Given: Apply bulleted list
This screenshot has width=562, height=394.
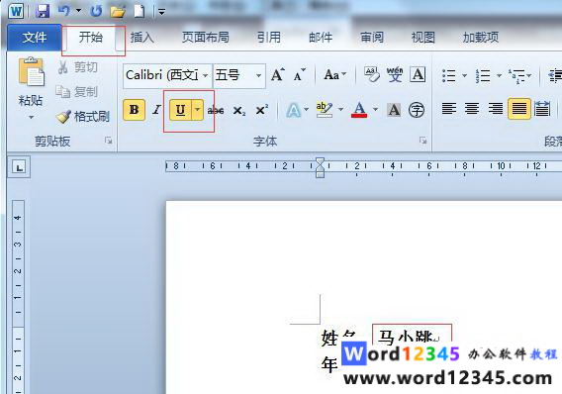Looking at the screenshot, I should coord(449,75).
